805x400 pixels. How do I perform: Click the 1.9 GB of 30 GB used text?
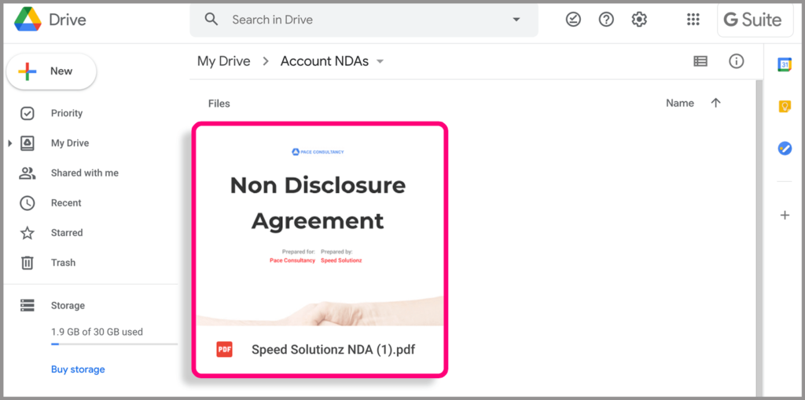coord(97,332)
